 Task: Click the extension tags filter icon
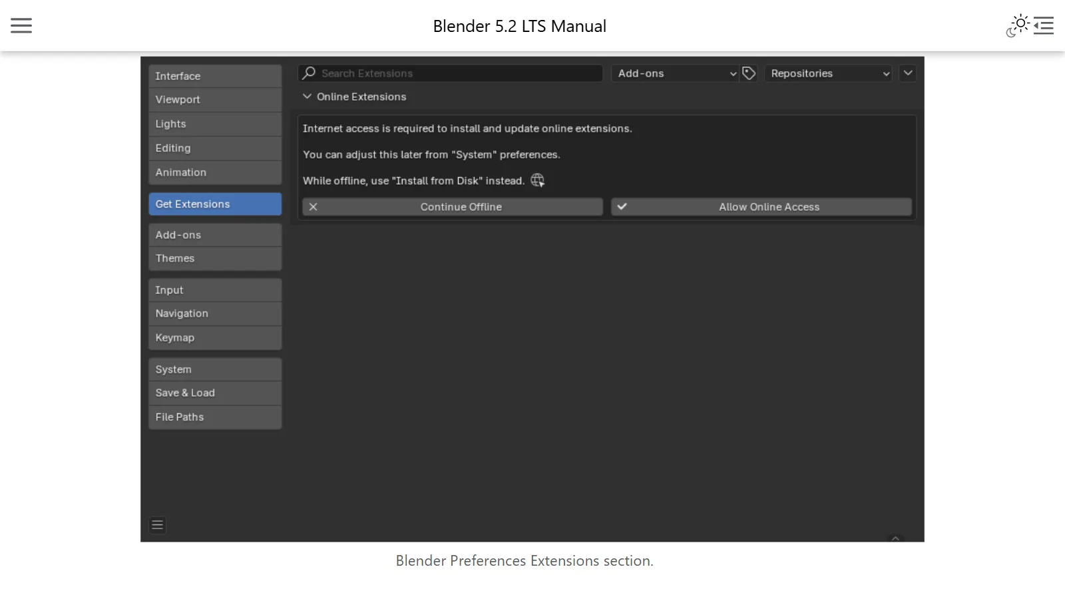click(x=749, y=73)
